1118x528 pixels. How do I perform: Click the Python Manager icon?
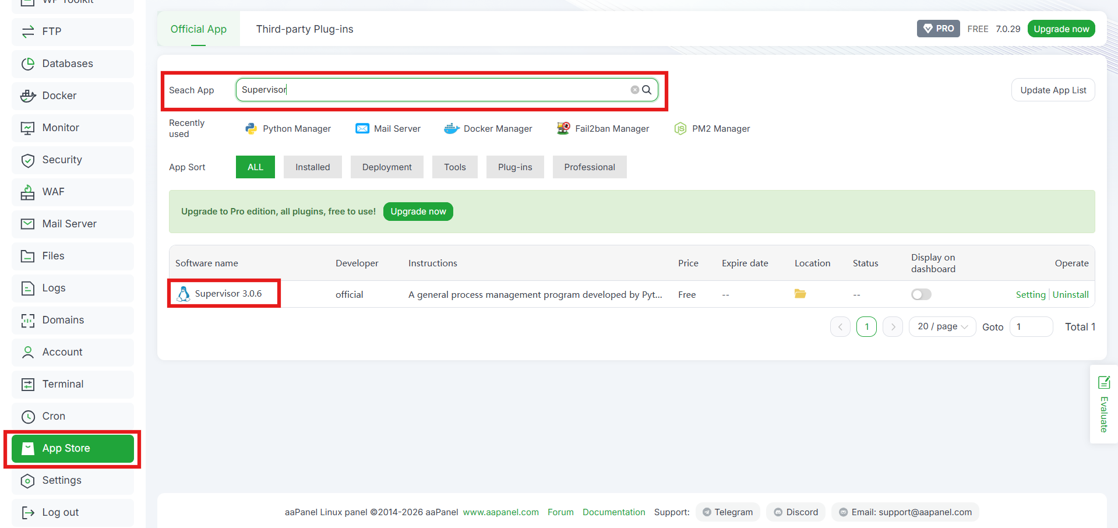tap(251, 128)
